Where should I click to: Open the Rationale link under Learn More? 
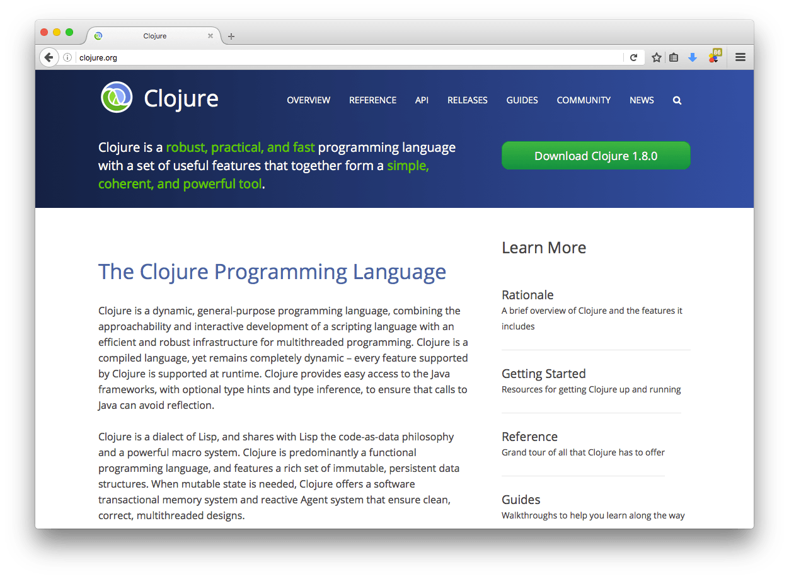[527, 295]
